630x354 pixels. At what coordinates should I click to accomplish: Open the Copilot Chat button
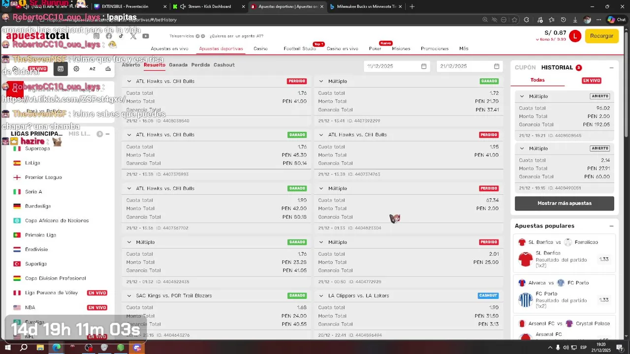(617, 20)
